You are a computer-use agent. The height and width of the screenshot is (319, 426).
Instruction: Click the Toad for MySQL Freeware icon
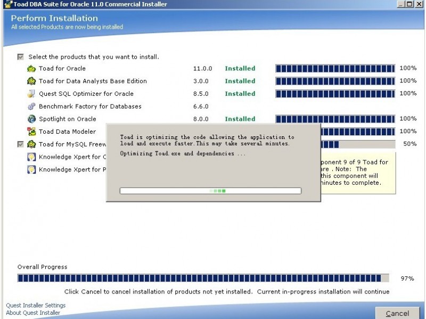click(31, 144)
